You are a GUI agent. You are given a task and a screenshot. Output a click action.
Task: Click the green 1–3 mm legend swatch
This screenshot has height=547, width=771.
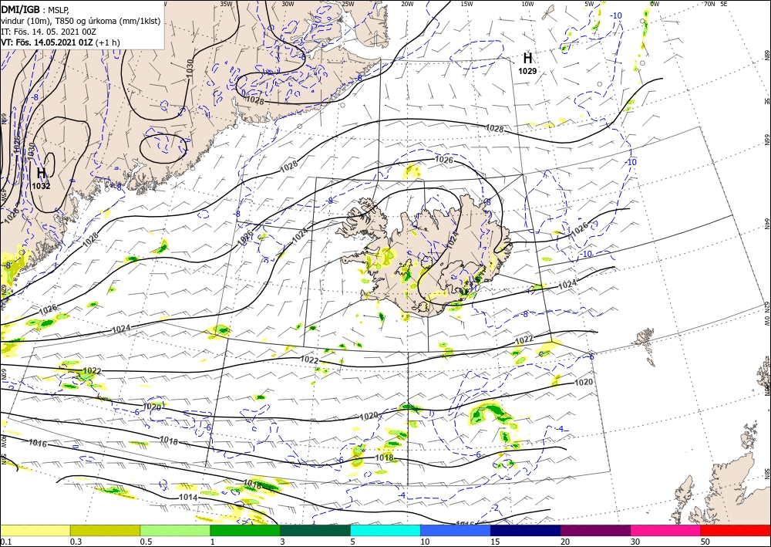pos(245,530)
